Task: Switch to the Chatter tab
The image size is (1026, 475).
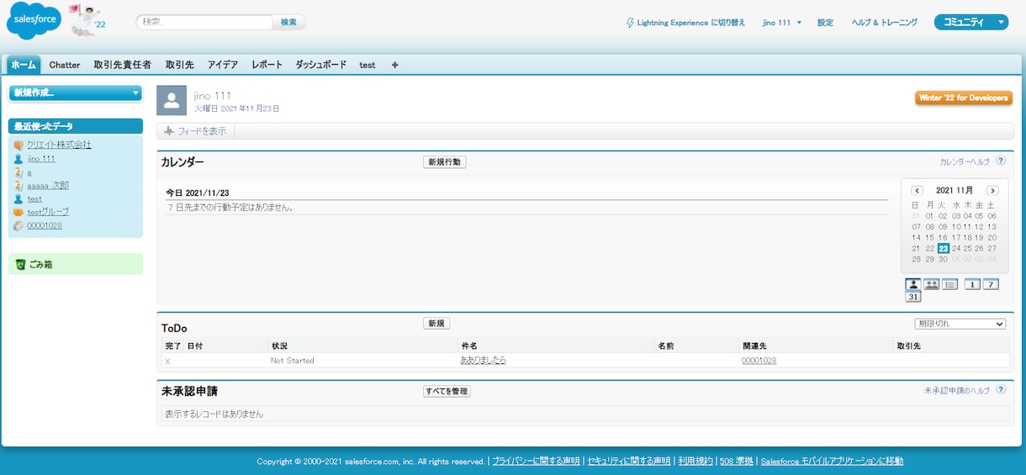Action: (x=65, y=65)
